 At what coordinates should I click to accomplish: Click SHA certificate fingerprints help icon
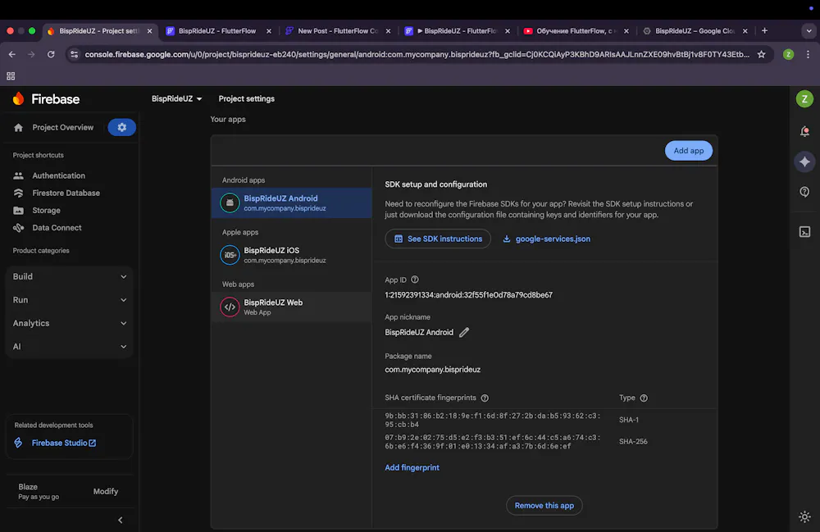click(485, 398)
